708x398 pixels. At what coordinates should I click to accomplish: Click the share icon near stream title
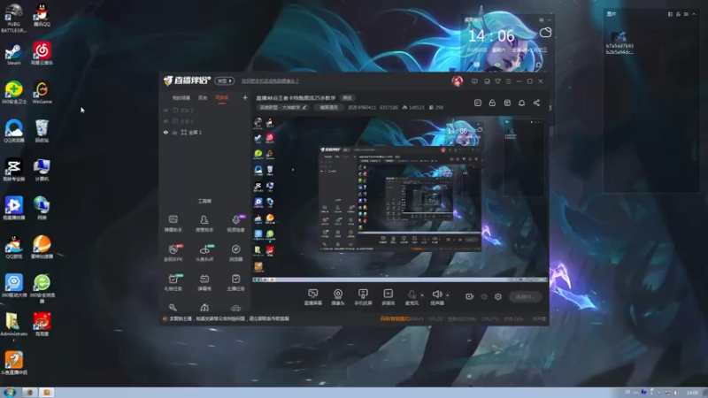click(536, 103)
